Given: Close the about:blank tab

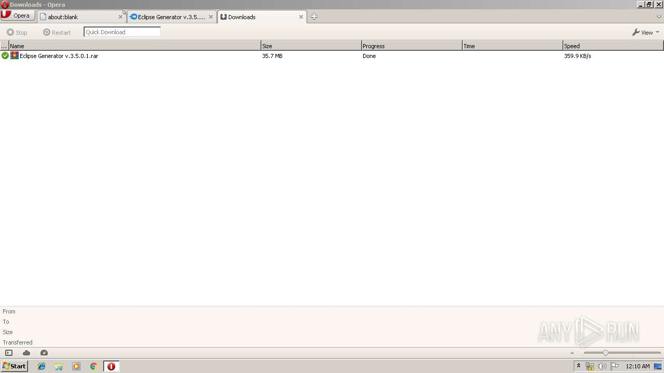Looking at the screenshot, I should click(x=120, y=17).
